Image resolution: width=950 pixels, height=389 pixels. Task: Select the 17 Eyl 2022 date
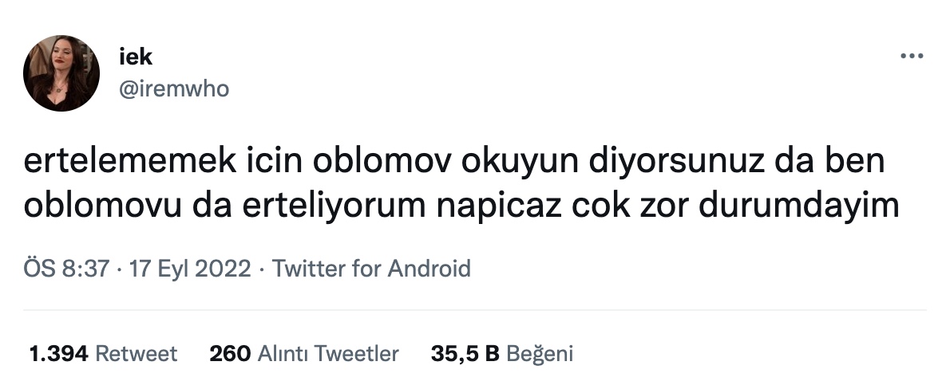click(x=190, y=268)
